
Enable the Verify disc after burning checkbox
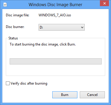click(8, 83)
